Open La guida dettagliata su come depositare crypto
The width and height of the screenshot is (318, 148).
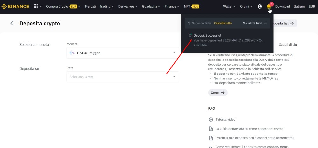[x=249, y=129]
